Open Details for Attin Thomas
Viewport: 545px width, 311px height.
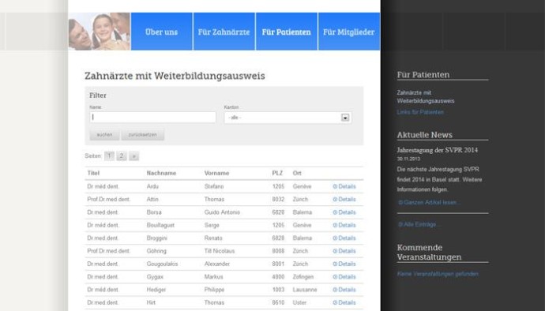pos(344,200)
